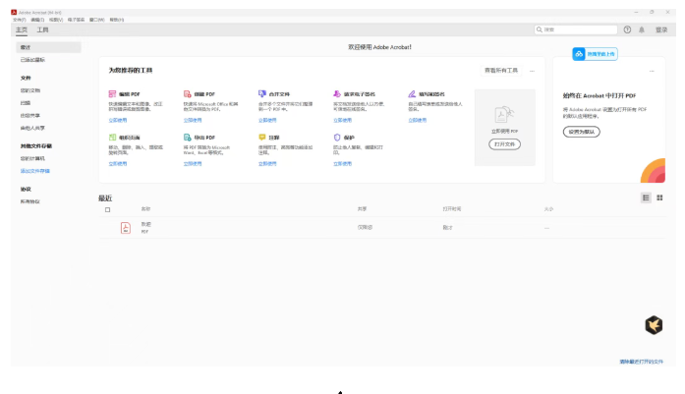The image size is (685, 394).
Task: Tick the select-all checkbox in the recent list header
Action: click(107, 209)
